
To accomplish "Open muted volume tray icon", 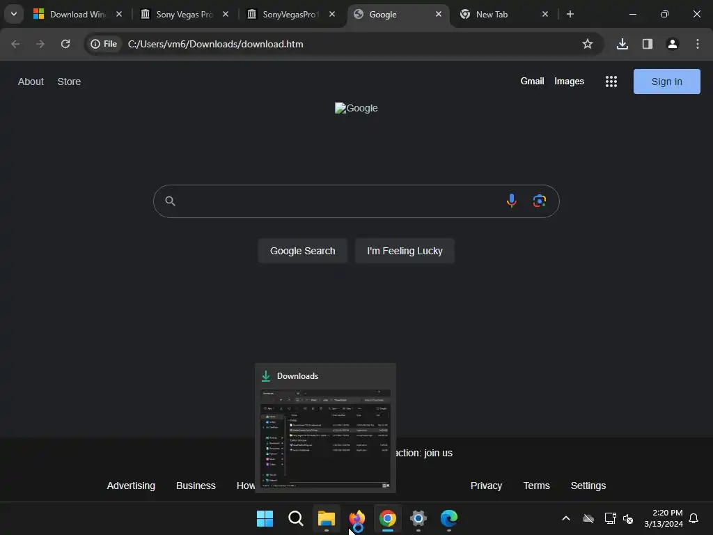I will pyautogui.click(x=628, y=518).
